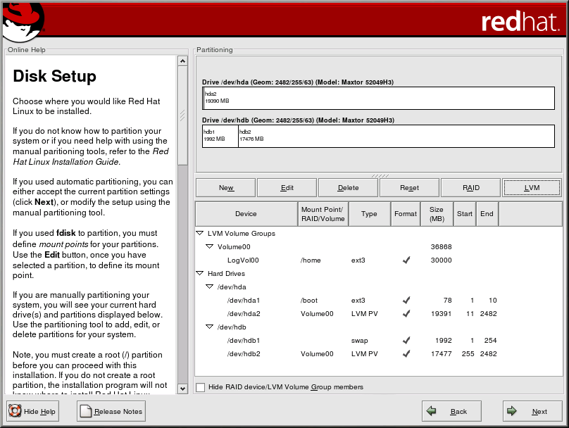Click the Next arrow icon
The image size is (569, 428).
[513, 411]
